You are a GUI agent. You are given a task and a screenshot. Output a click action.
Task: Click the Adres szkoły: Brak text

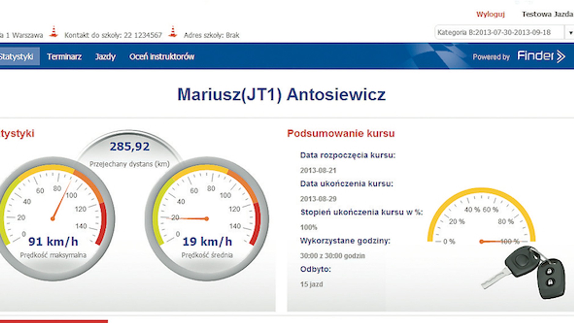(x=211, y=35)
